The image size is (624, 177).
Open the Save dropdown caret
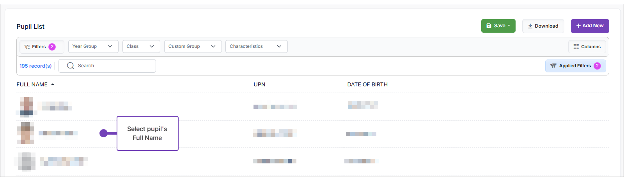509,26
